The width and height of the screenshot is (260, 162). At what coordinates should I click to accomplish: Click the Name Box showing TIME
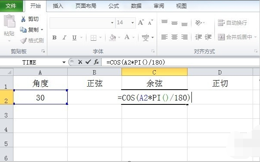coord(30,62)
